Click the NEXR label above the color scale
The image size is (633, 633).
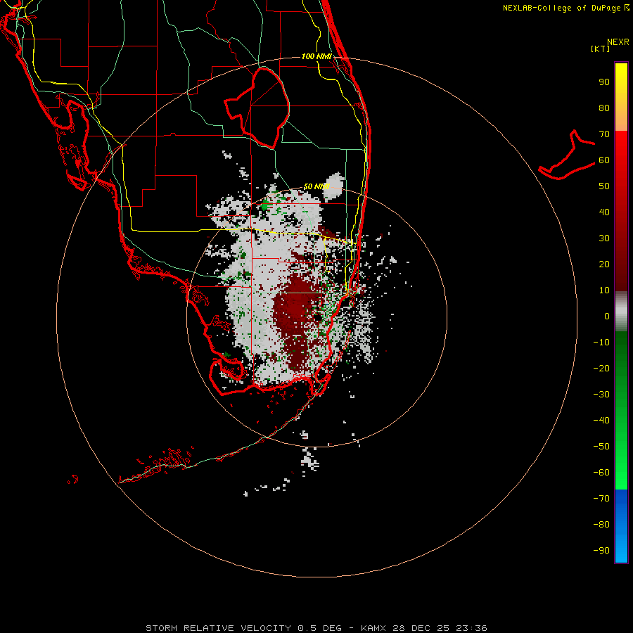click(x=618, y=42)
